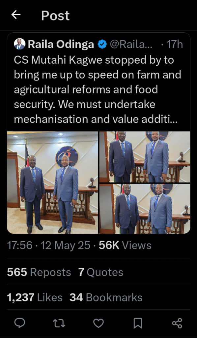Tap the repost arrows icon
Viewport: 197px width, 338px height.
59,323
